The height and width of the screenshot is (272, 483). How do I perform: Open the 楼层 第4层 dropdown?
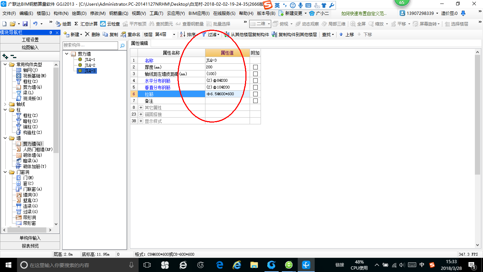174,34
